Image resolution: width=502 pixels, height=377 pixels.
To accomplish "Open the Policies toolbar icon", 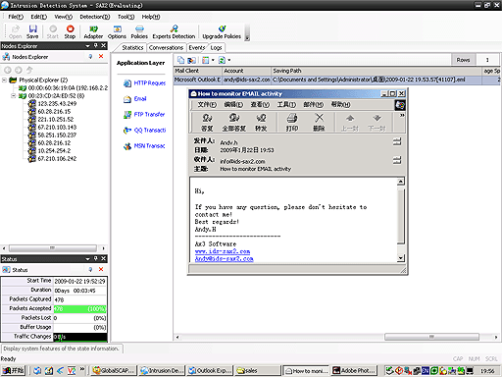I will pyautogui.click(x=139, y=31).
